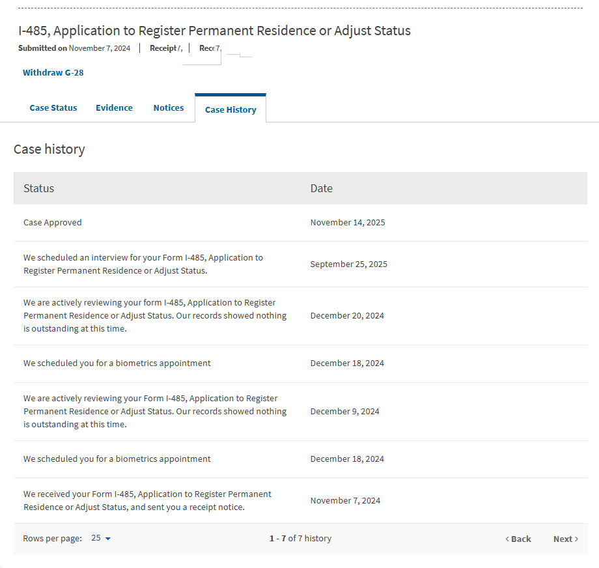Select the Case History tab
This screenshot has width=599, height=568.
(230, 109)
